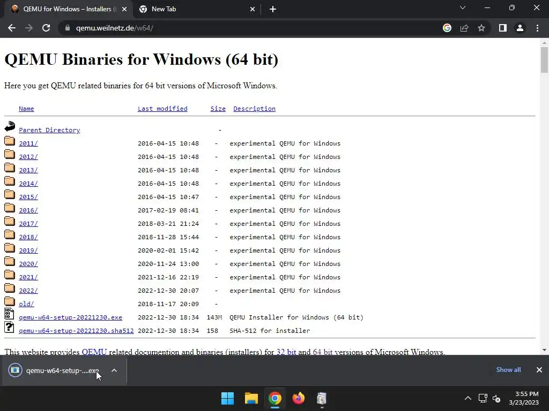This screenshot has height=411, width=549.
Task: Click the scrollbar down arrow
Action: 544,350
